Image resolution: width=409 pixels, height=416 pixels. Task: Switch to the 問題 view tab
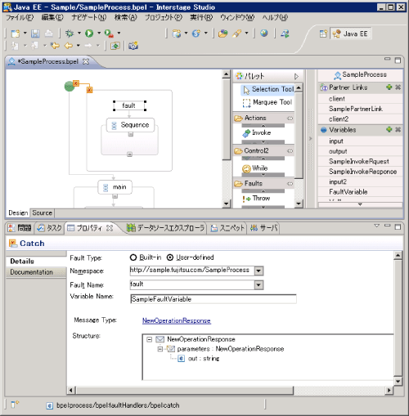pos(20,228)
